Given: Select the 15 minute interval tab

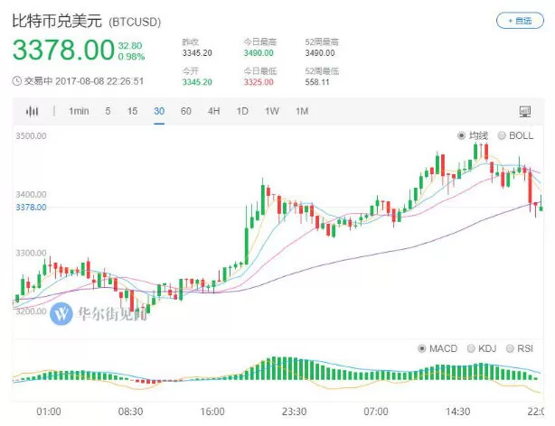Looking at the screenshot, I should (x=132, y=111).
